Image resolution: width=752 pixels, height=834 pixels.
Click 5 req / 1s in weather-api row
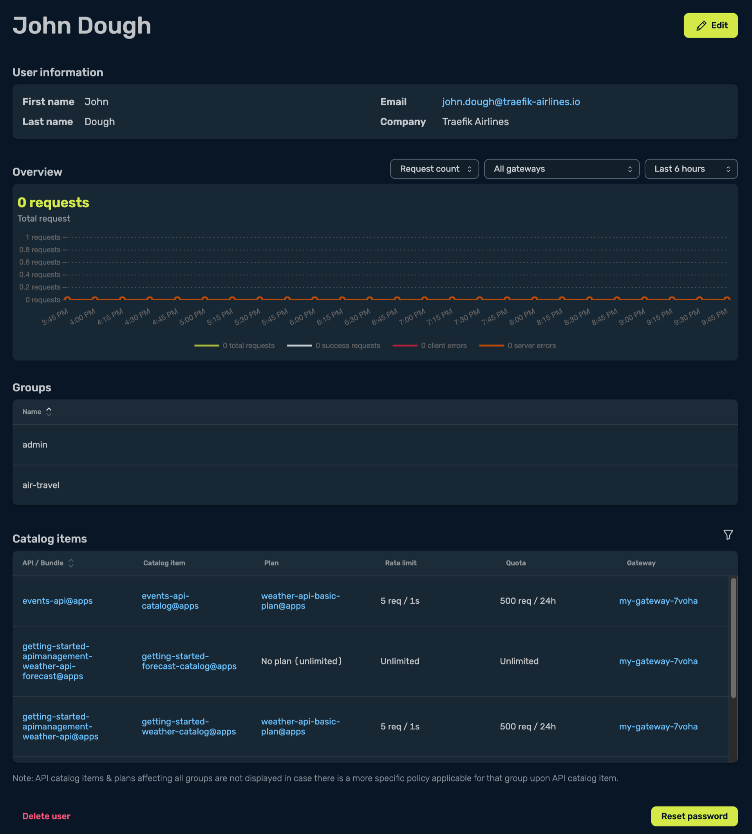(x=400, y=727)
